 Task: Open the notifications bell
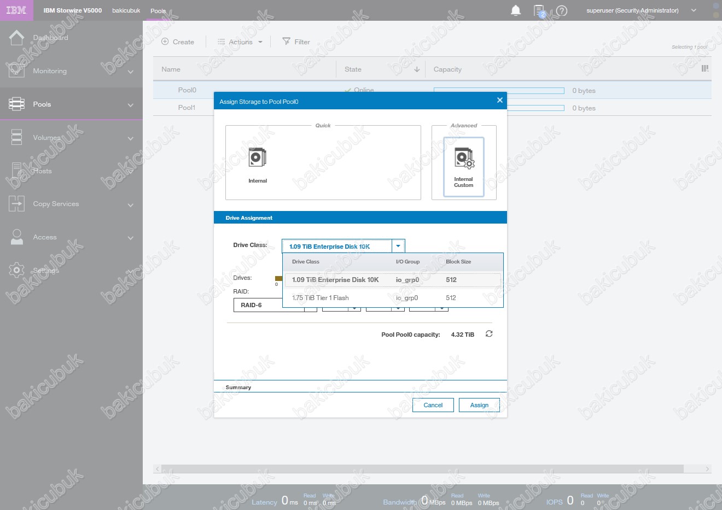coord(515,10)
